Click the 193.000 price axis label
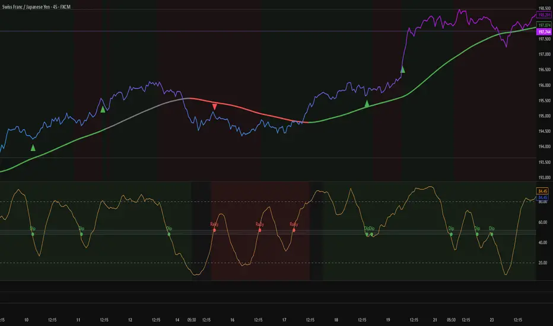The width and height of the screenshot is (553, 326). [544, 178]
